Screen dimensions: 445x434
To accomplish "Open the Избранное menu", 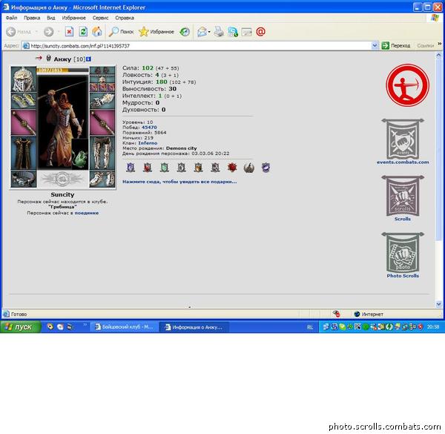I will [x=73, y=18].
